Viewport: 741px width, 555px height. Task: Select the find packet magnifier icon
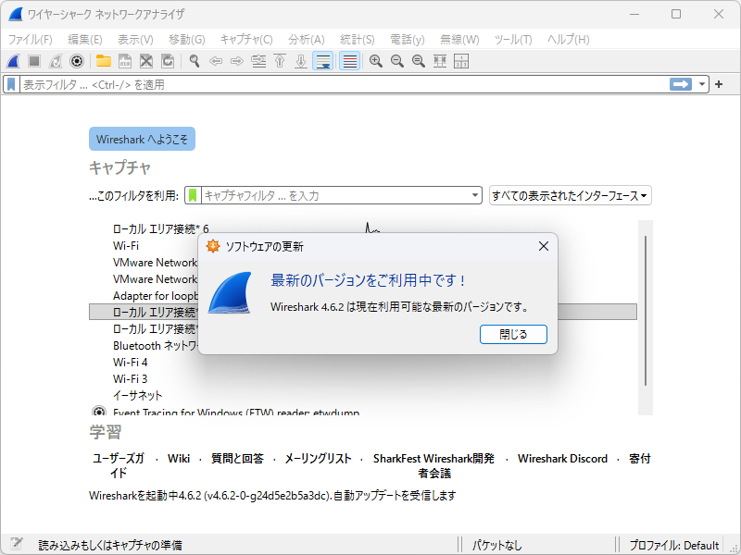(192, 61)
